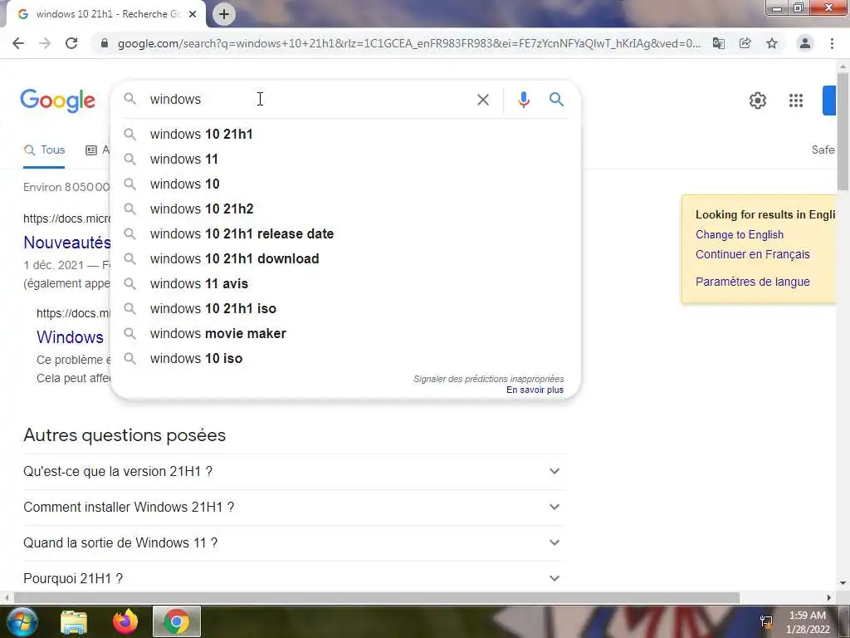Image resolution: width=850 pixels, height=638 pixels.
Task: Expand 'Quand la sortie de Windows 11 ?'
Action: click(x=293, y=543)
